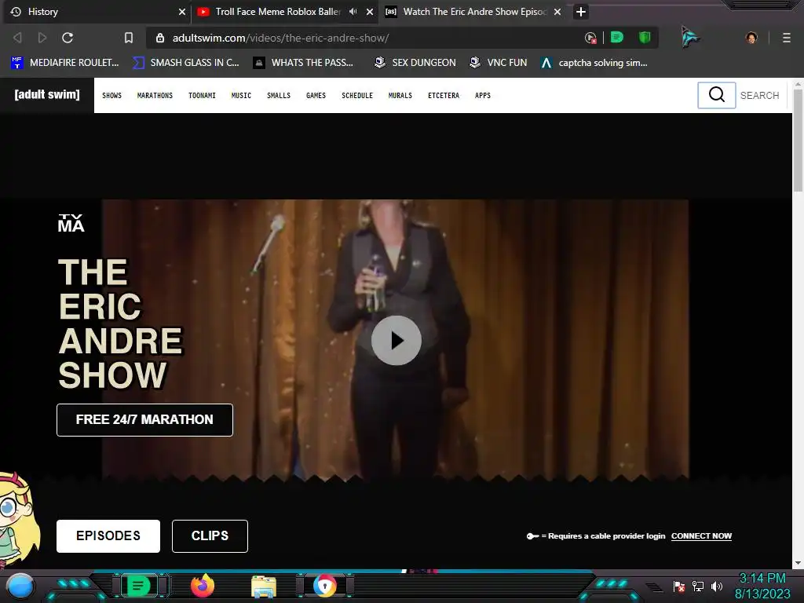Screen dimensions: 804x603
Task: Open the SMASH GLASS IN C... bookmark
Action: point(185,63)
